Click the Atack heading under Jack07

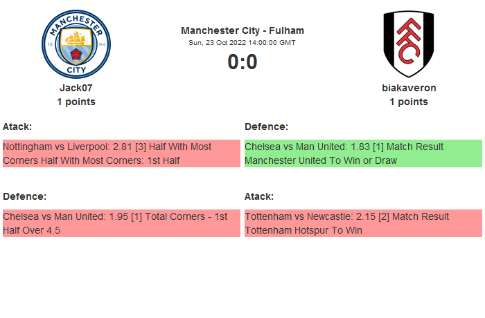[17, 127]
